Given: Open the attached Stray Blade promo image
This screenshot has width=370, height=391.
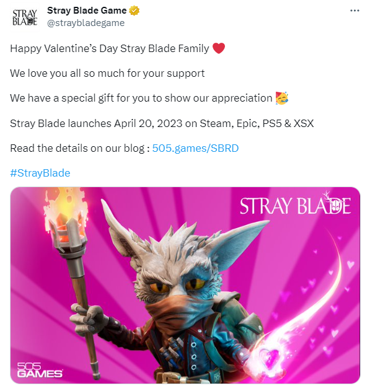Looking at the screenshot, I should coord(185,285).
